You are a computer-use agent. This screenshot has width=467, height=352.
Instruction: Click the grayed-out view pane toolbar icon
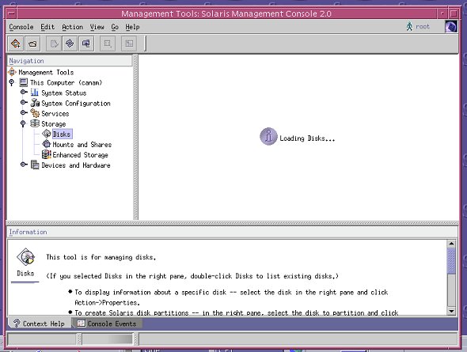[129, 44]
